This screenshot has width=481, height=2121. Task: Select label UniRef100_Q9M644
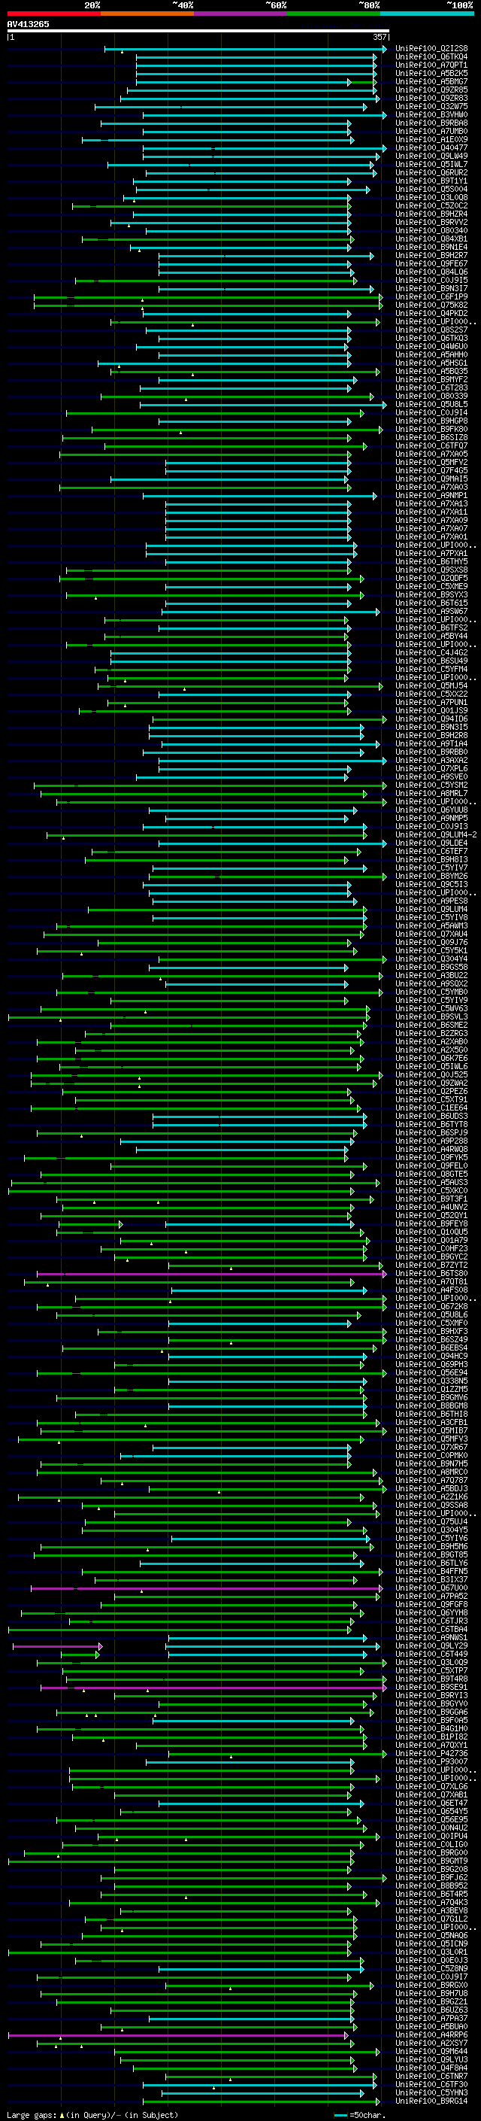431,2052
